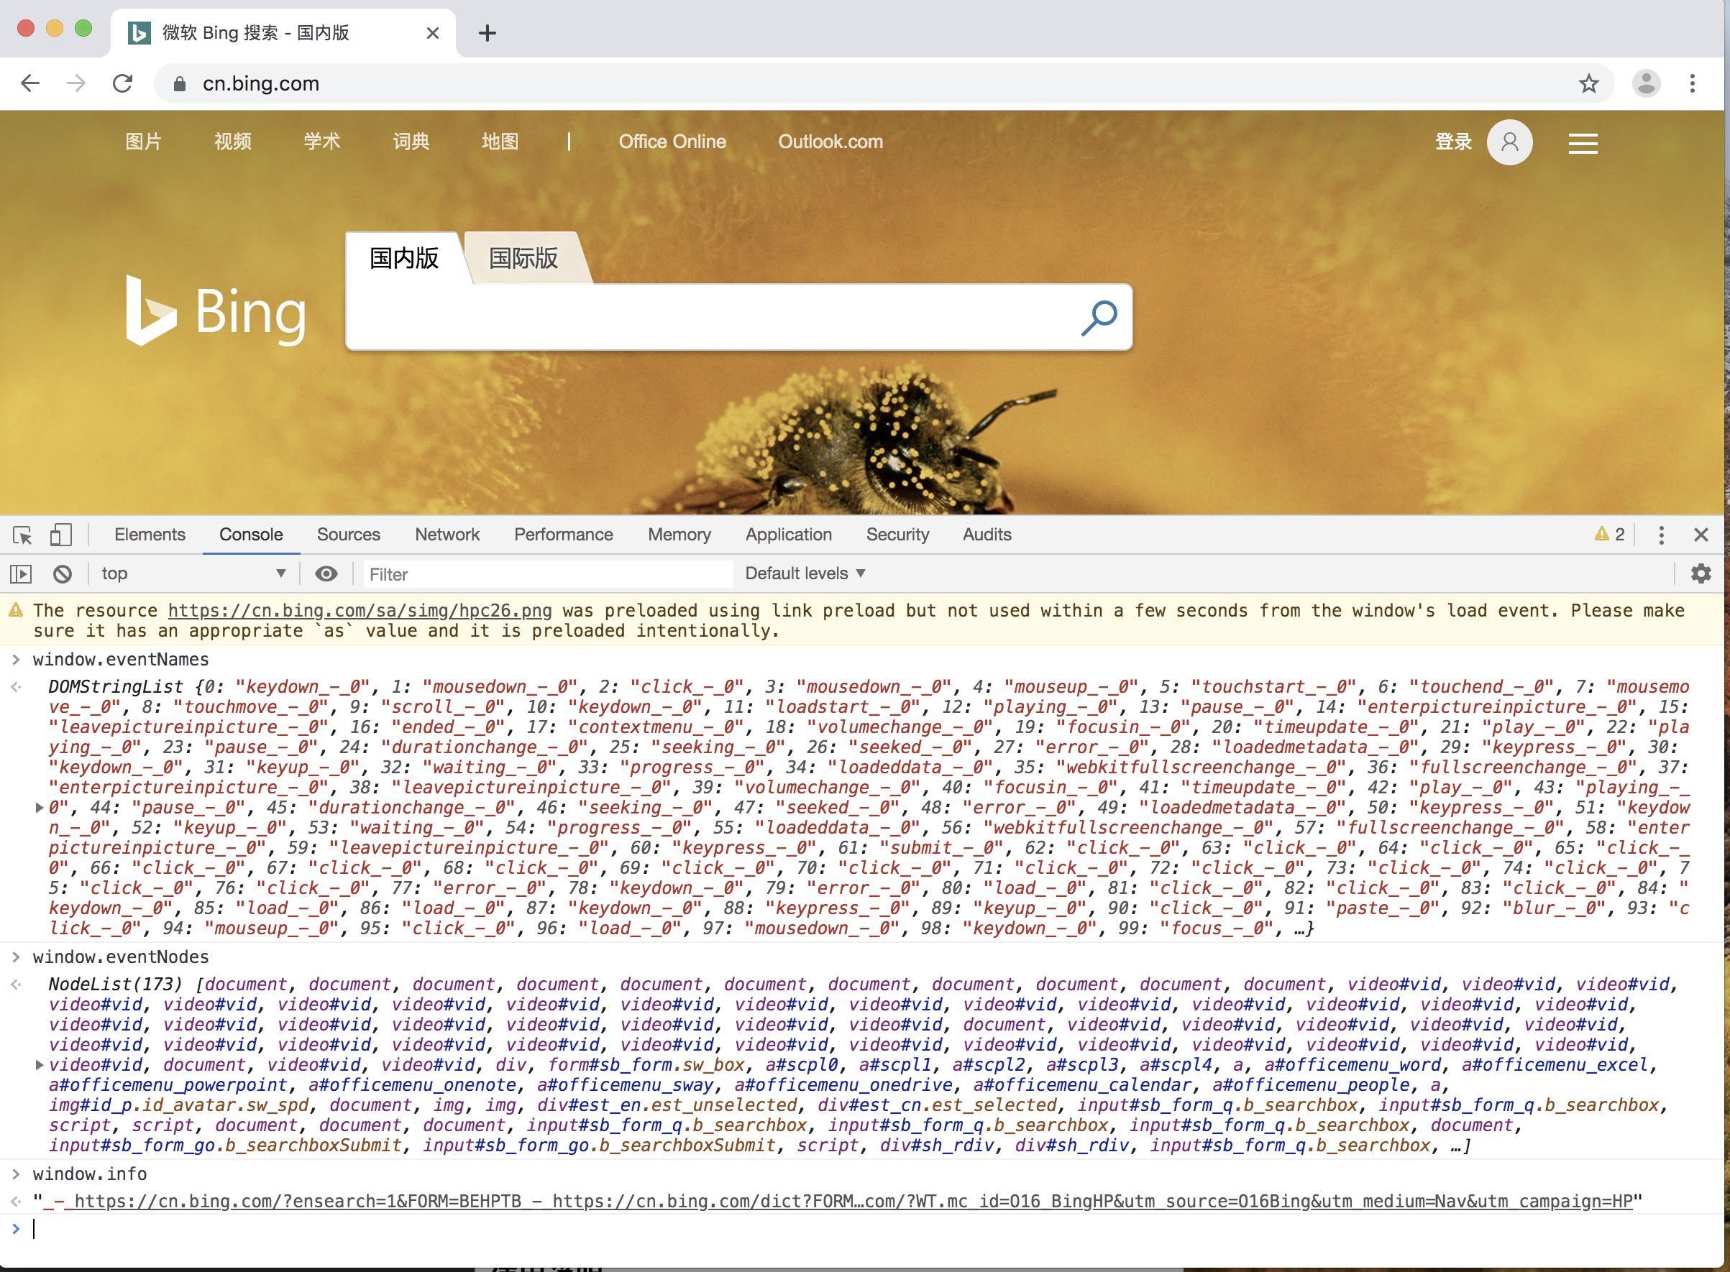
Task: Open DevTools three-dot customize menu
Action: pyautogui.click(x=1661, y=535)
